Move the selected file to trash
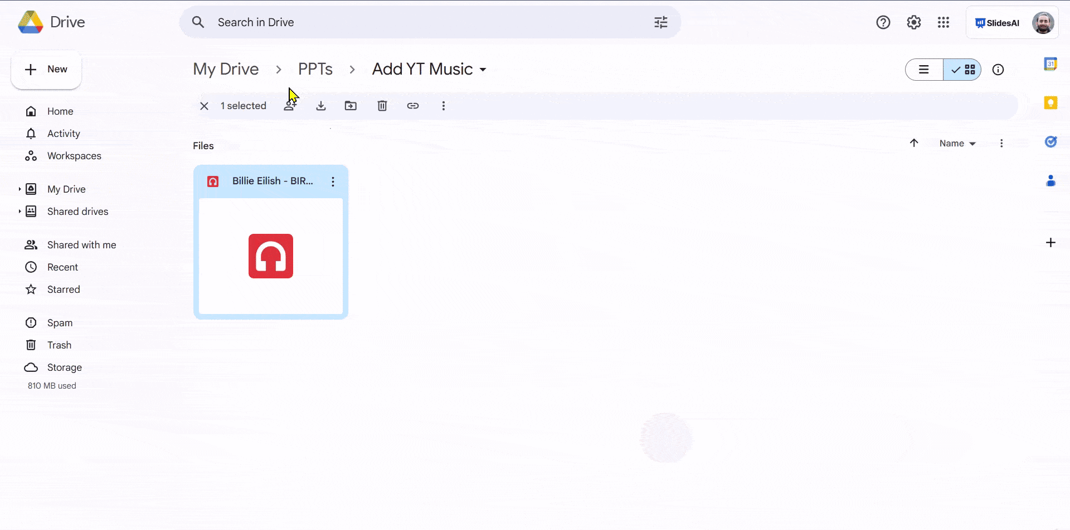The width and height of the screenshot is (1070, 530). coord(382,105)
